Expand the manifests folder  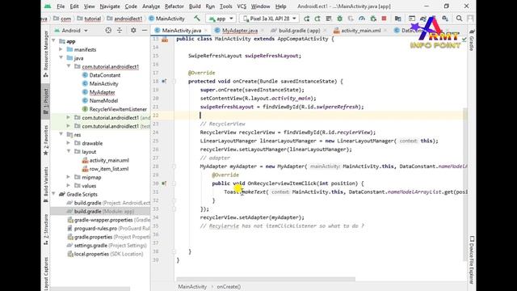click(x=61, y=49)
